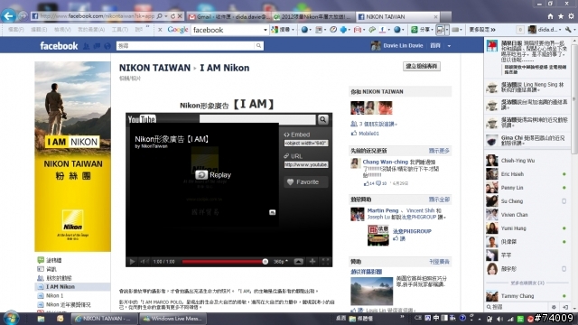Click the button beside the I AM Nikon title
The image size is (578, 325).
(x=422, y=66)
